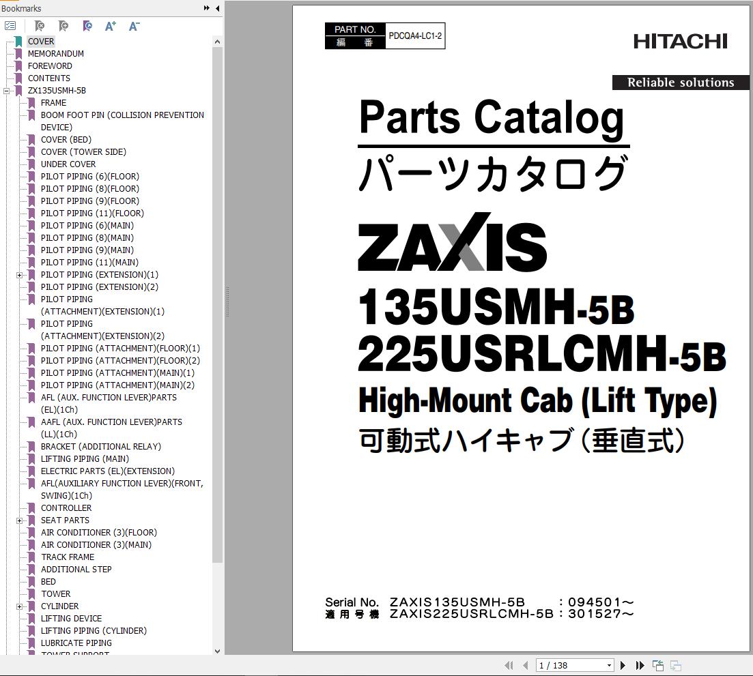Image resolution: width=753 pixels, height=676 pixels.
Task: Increase bookmark font size with A+
Action: [x=111, y=26]
